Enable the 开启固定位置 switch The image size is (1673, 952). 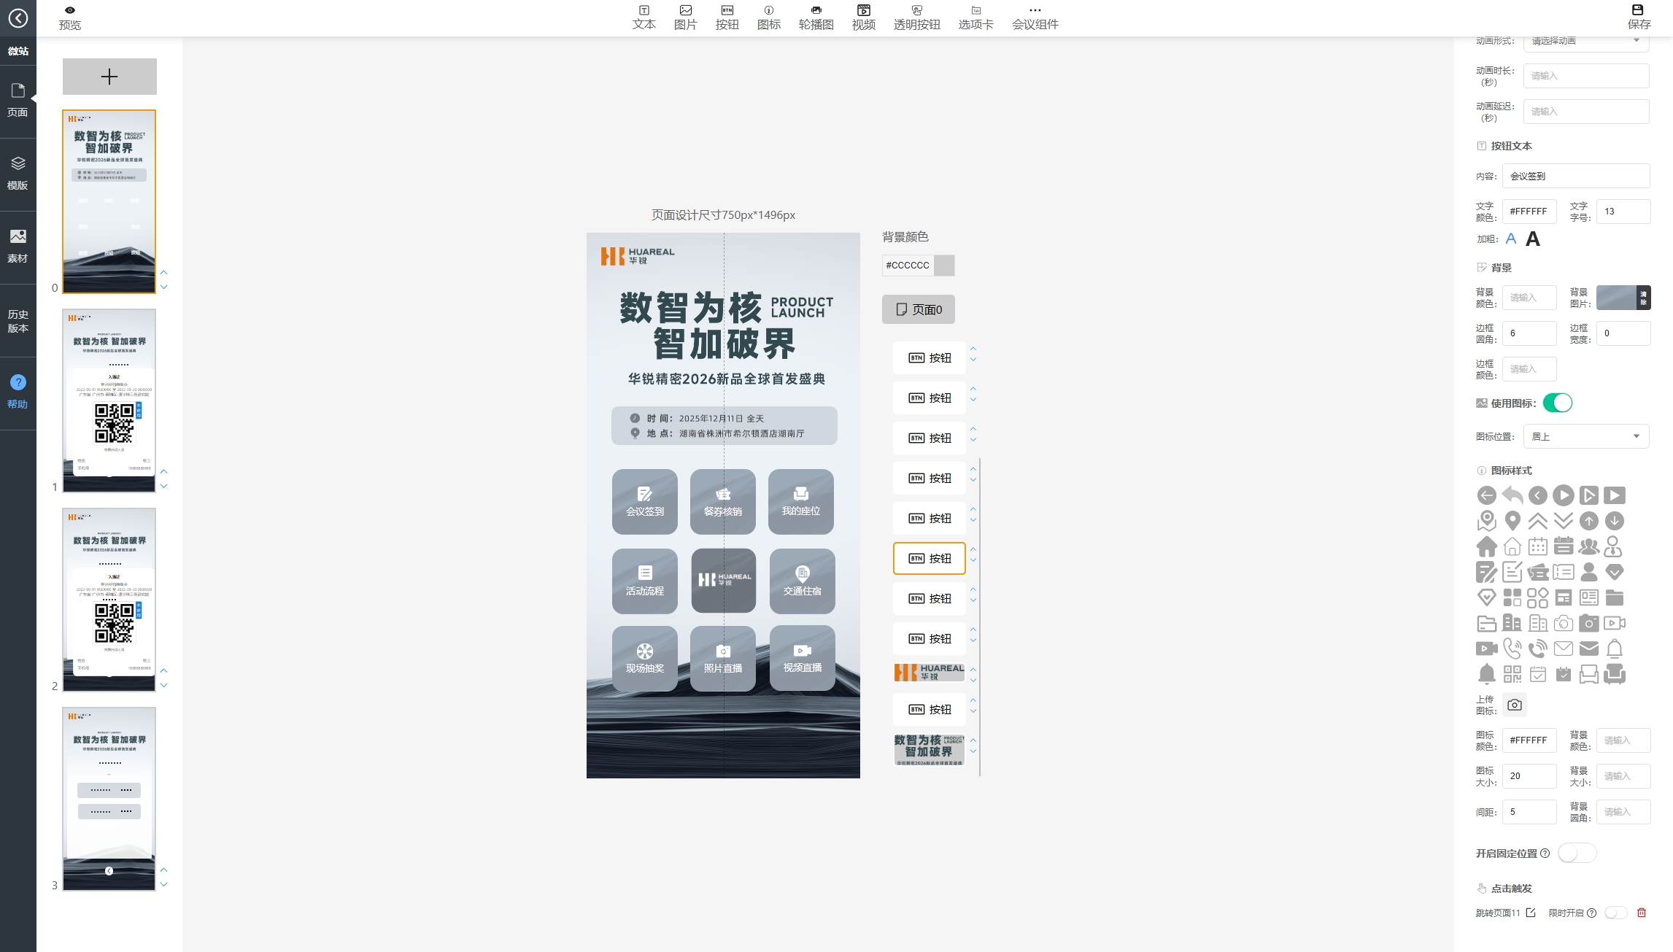[x=1576, y=853]
